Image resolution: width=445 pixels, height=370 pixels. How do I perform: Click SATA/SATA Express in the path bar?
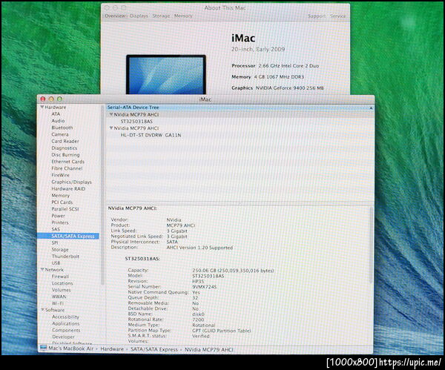point(154,349)
